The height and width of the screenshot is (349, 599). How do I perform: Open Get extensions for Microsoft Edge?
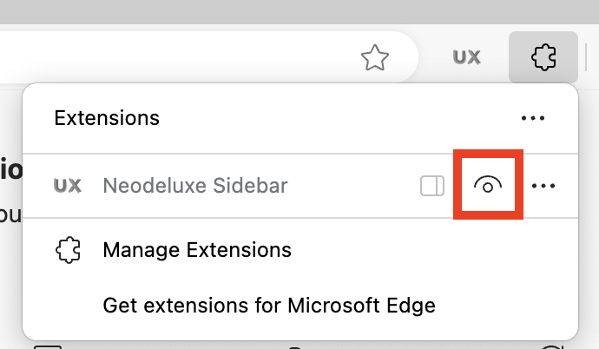(x=269, y=306)
